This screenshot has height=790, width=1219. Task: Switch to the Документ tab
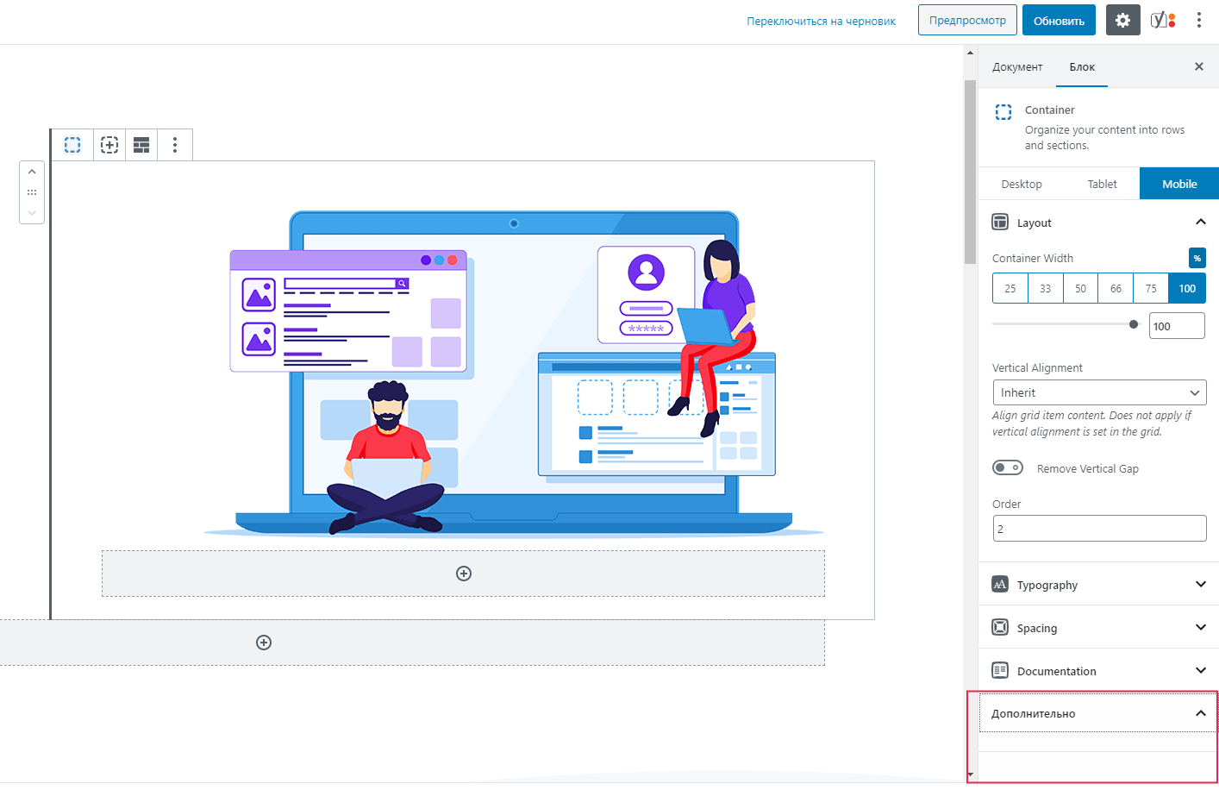pyautogui.click(x=1017, y=67)
